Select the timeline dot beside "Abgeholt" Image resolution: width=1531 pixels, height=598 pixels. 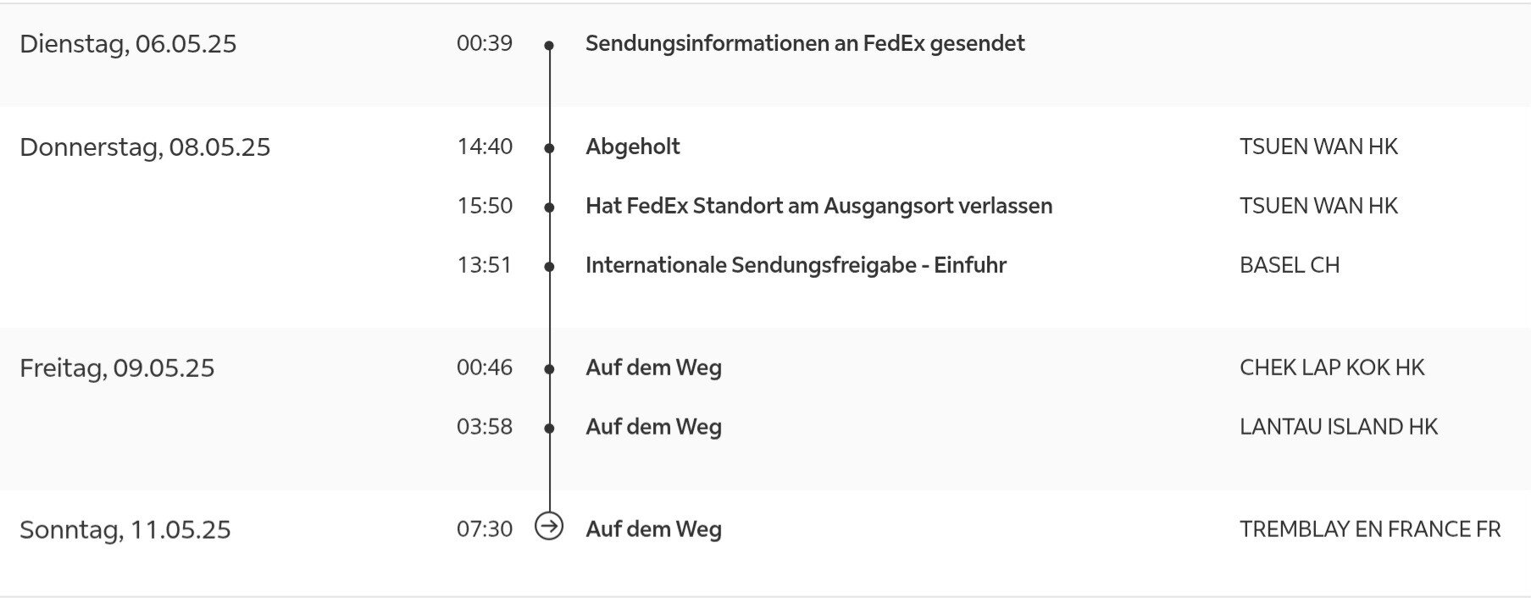click(549, 148)
